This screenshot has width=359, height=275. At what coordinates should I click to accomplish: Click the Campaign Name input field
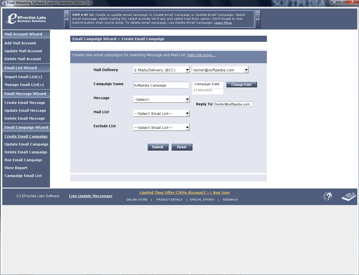[161, 85]
